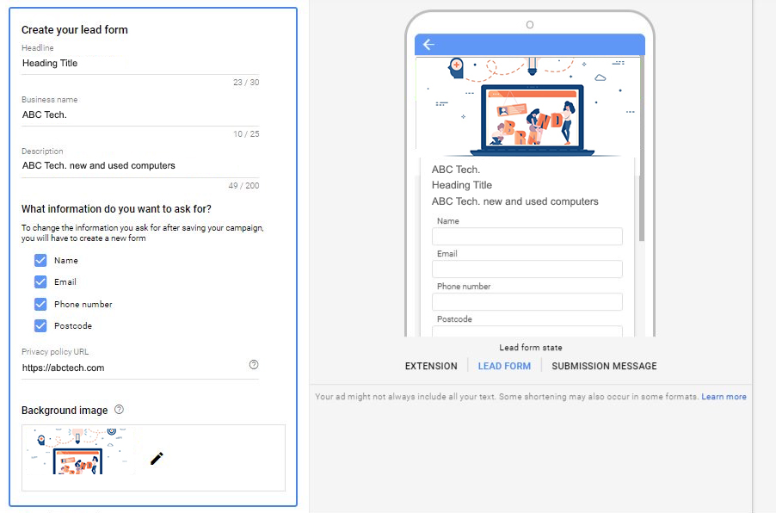Click the back arrow in phone preview
Image resolution: width=776 pixels, height=513 pixels.
click(428, 45)
